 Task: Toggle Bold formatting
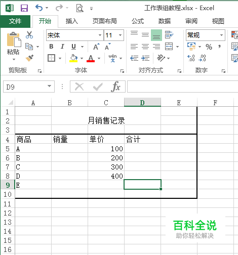pos(51,47)
